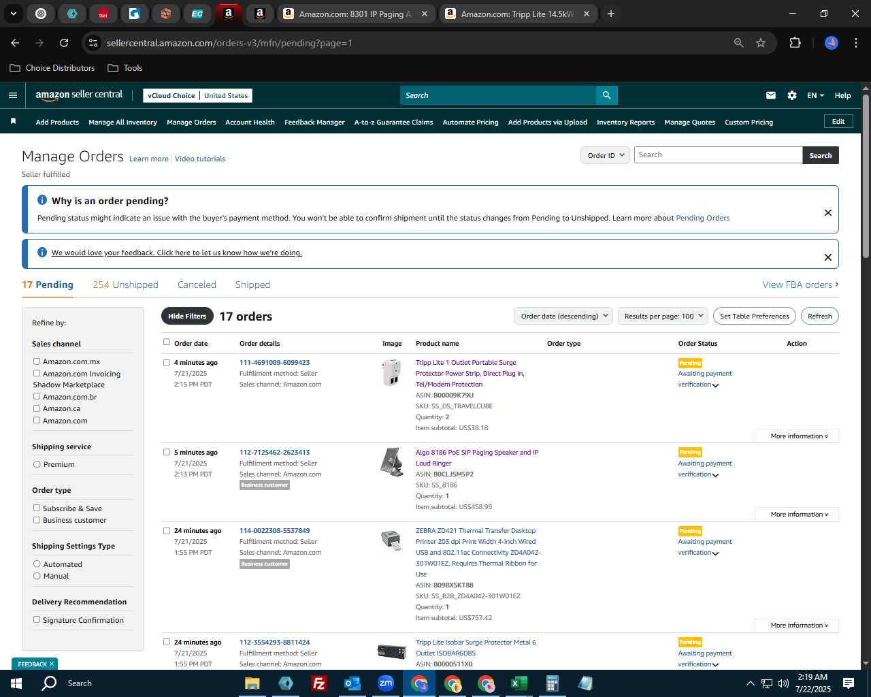871x697 pixels.
Task: Click the ZEBRA printer product thumbnail
Action: coord(391,540)
